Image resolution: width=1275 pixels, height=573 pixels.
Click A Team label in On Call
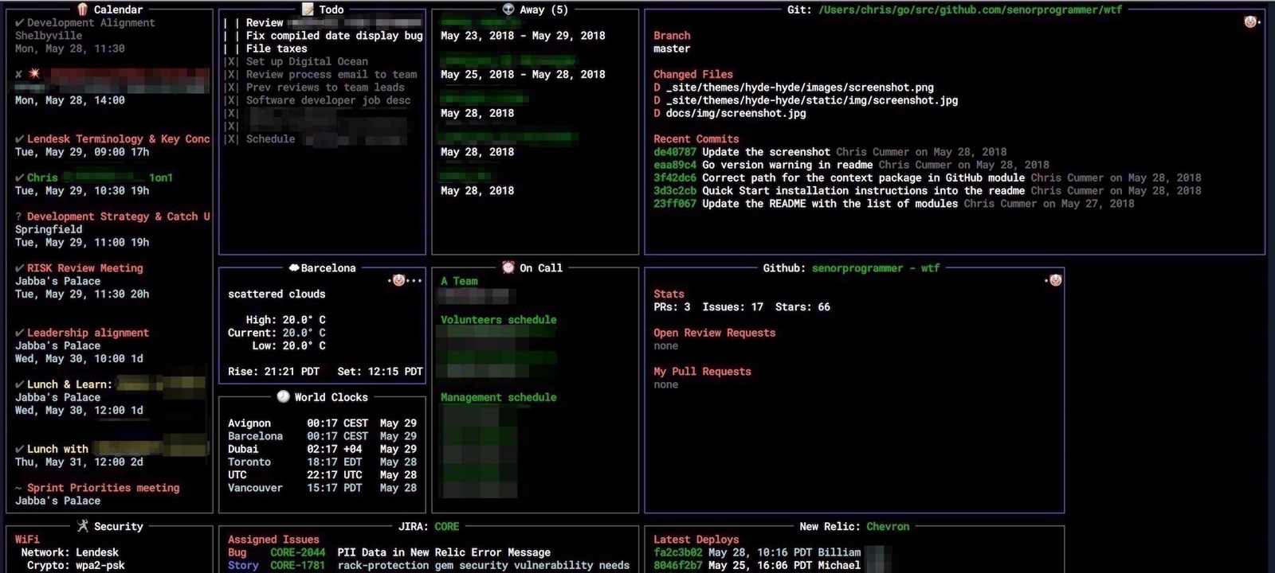click(459, 281)
